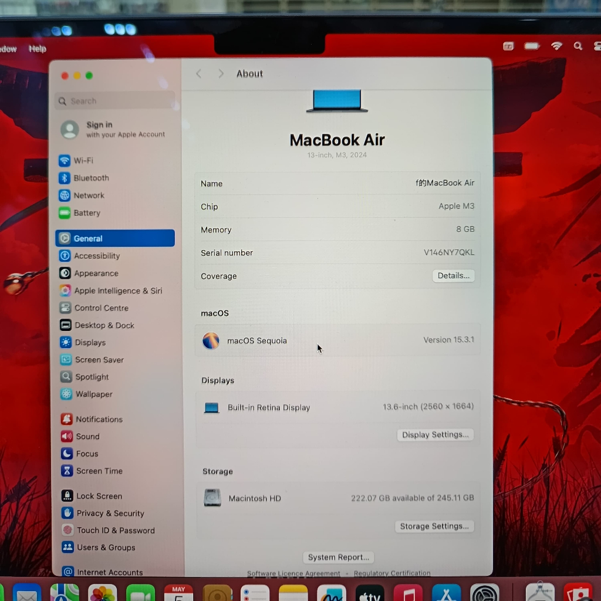Select the General sidebar item
The width and height of the screenshot is (601, 601).
(x=115, y=238)
